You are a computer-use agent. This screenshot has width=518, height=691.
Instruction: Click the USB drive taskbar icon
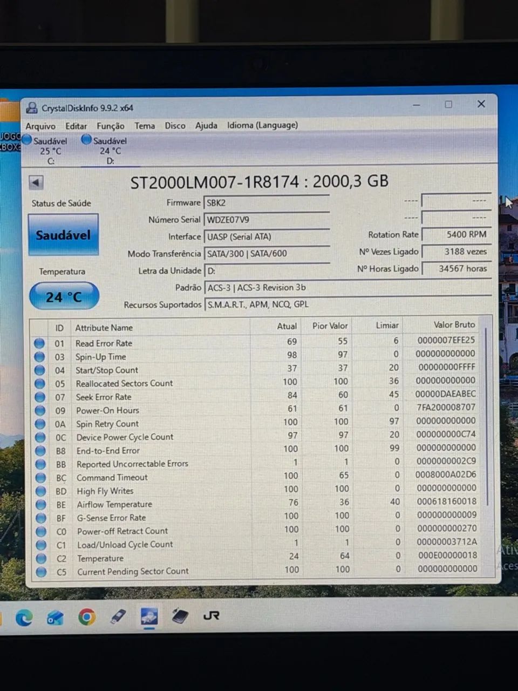click(118, 616)
